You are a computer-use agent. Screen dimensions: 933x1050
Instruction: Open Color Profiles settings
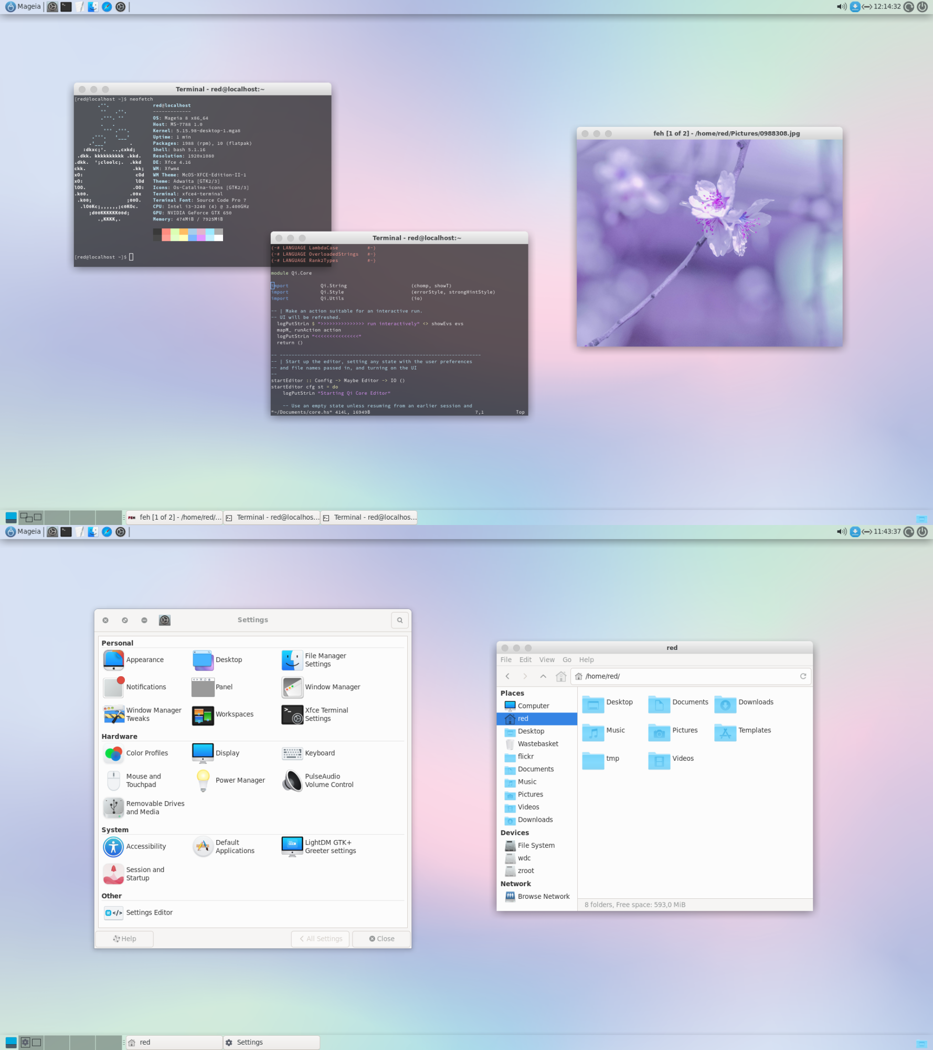coord(136,753)
